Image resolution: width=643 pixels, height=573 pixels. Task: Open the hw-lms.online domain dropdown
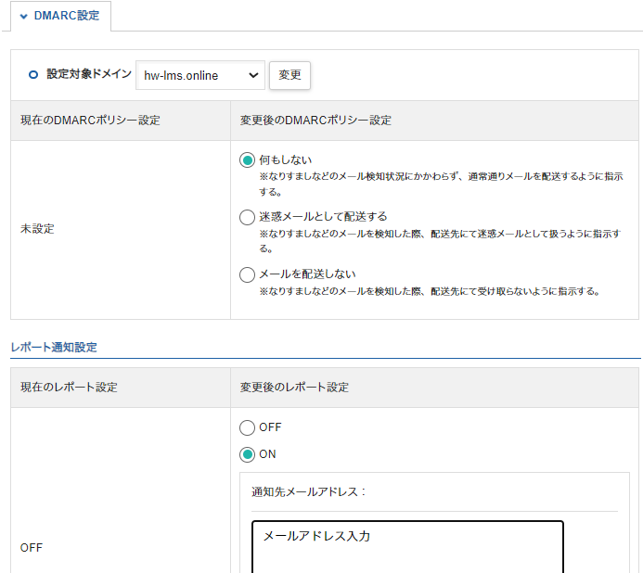(x=200, y=75)
